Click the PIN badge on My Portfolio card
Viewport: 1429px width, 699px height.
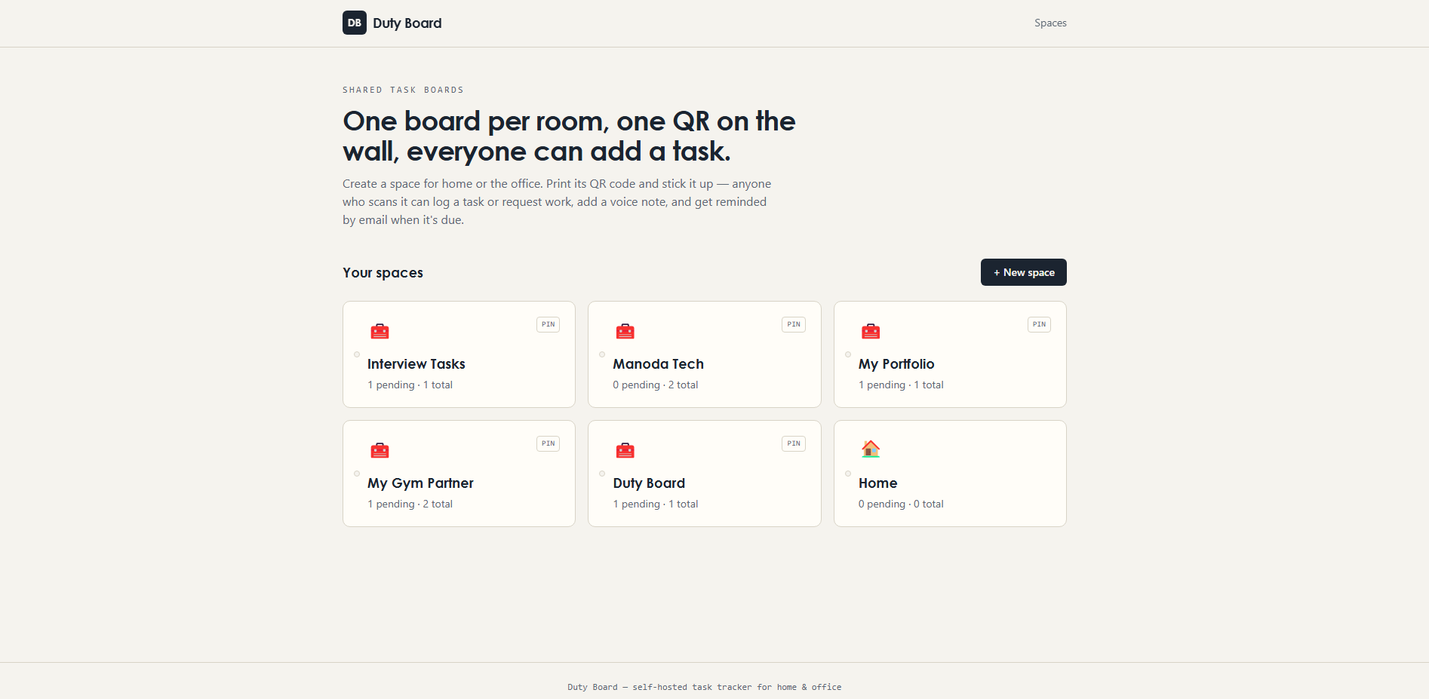(1039, 324)
